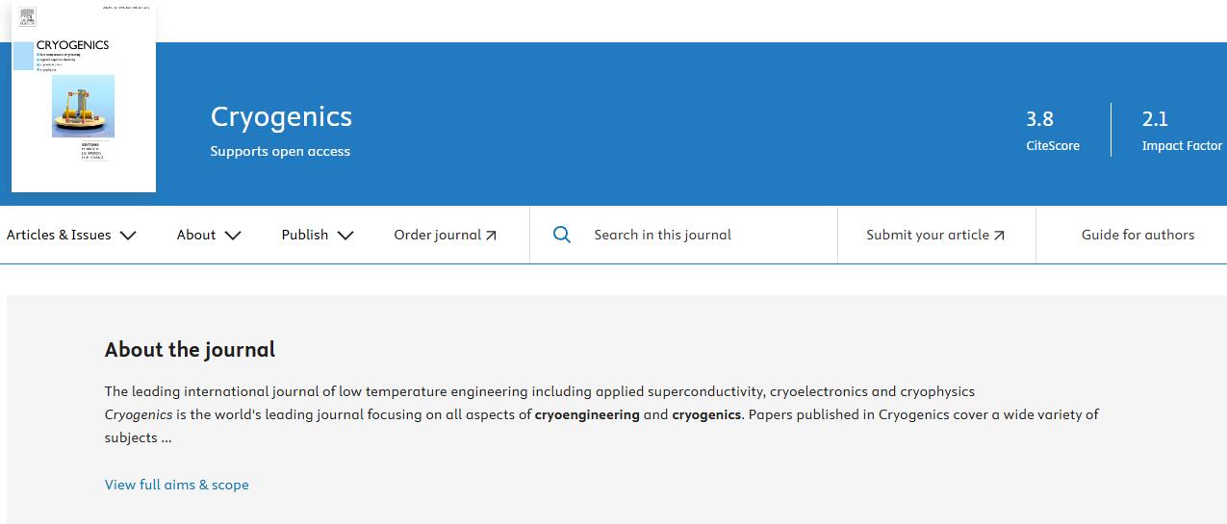
Task: Open the Order journal link text
Action: [x=437, y=235]
